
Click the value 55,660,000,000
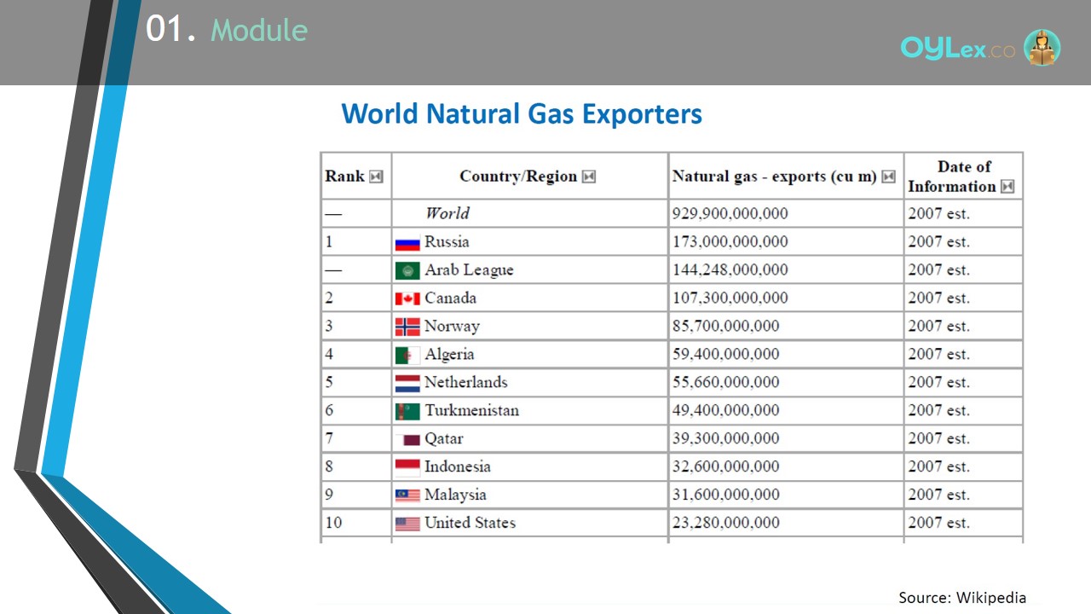point(725,382)
